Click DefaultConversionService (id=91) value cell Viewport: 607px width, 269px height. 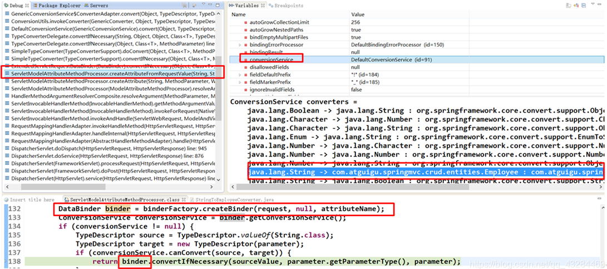point(391,60)
